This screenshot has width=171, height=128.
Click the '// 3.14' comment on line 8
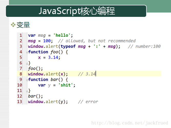[87, 74]
